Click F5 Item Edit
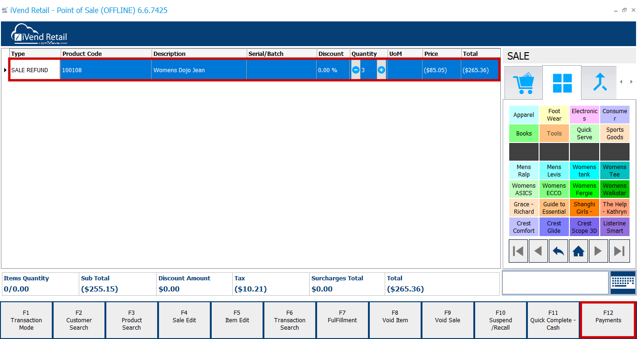The image size is (637, 339). tap(237, 320)
